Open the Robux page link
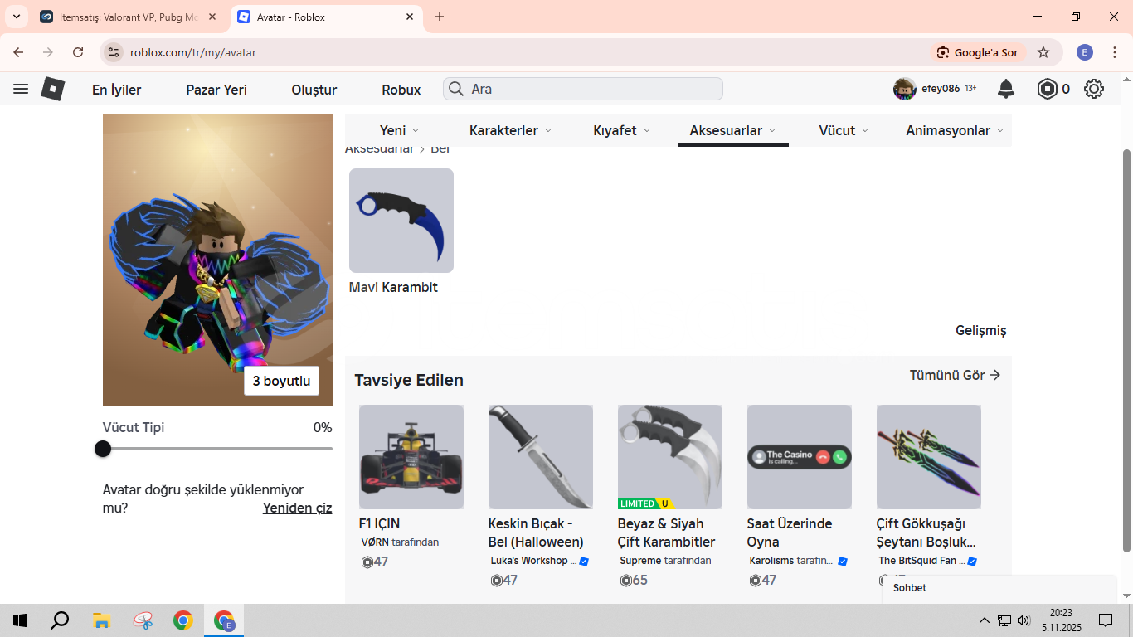 coord(401,90)
